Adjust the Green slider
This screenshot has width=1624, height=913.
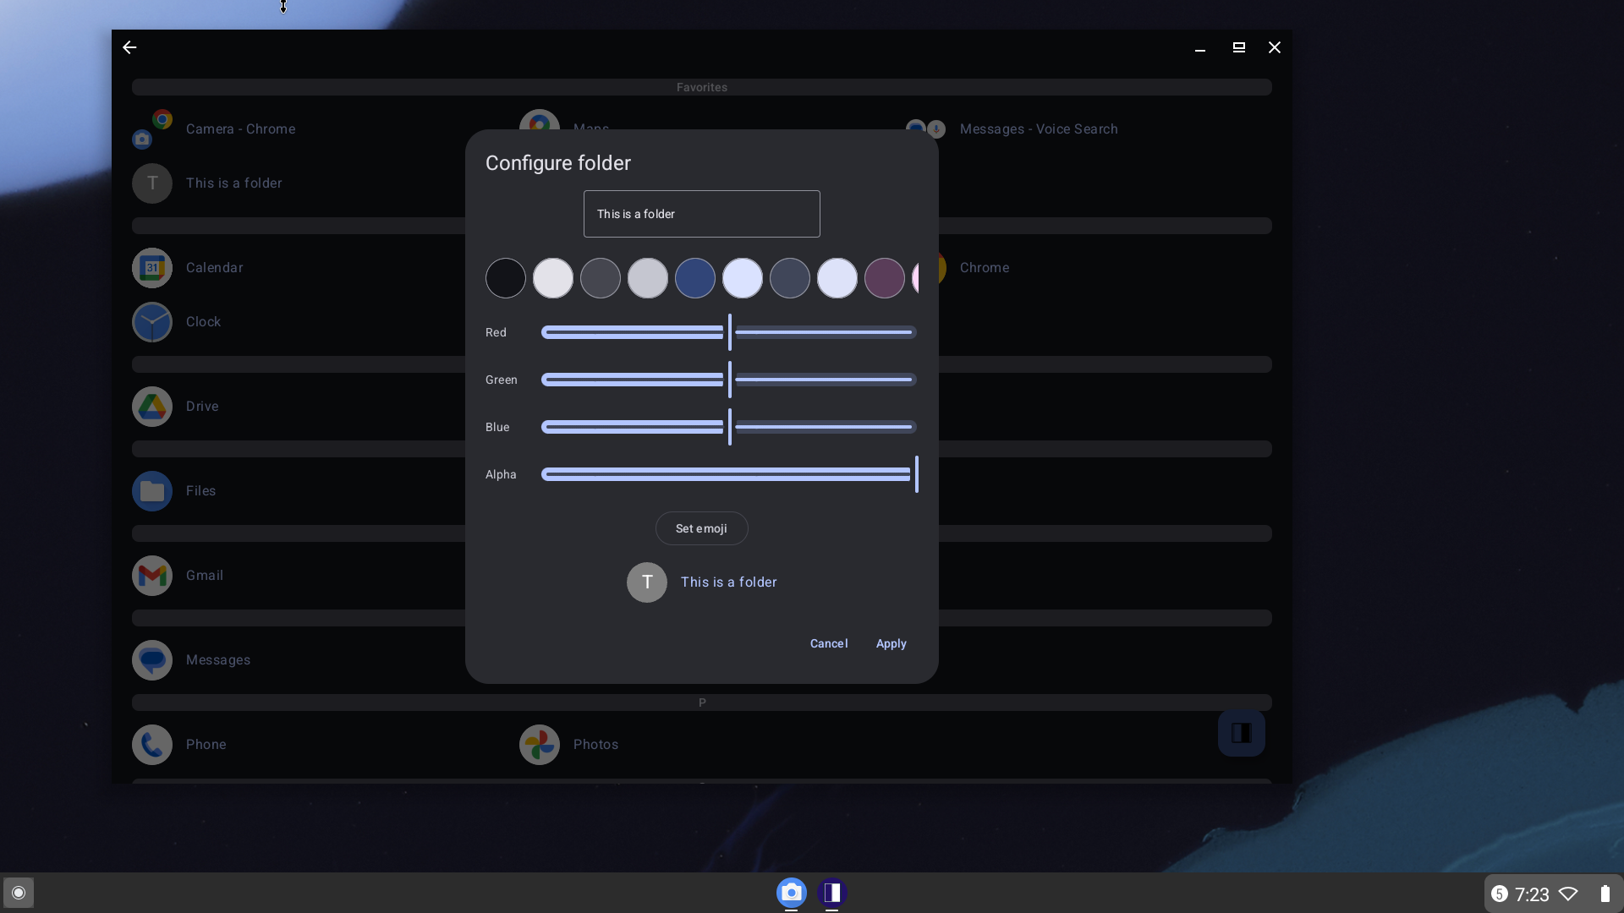point(729,380)
